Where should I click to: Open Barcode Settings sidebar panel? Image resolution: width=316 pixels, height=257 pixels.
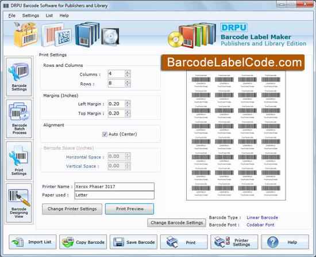click(19, 77)
